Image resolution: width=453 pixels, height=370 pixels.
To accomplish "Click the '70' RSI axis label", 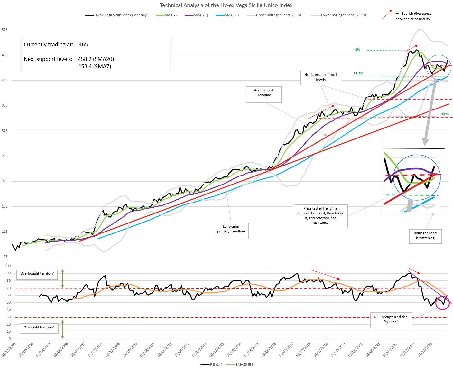I will point(9,288).
